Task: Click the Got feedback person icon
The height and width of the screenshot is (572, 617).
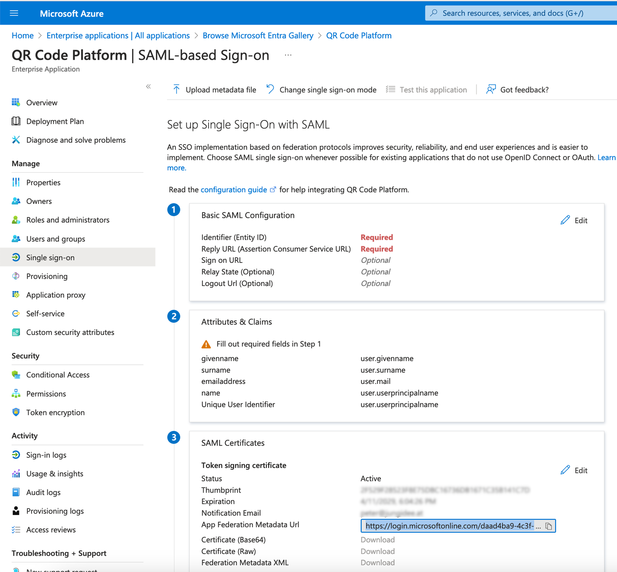Action: click(x=491, y=89)
